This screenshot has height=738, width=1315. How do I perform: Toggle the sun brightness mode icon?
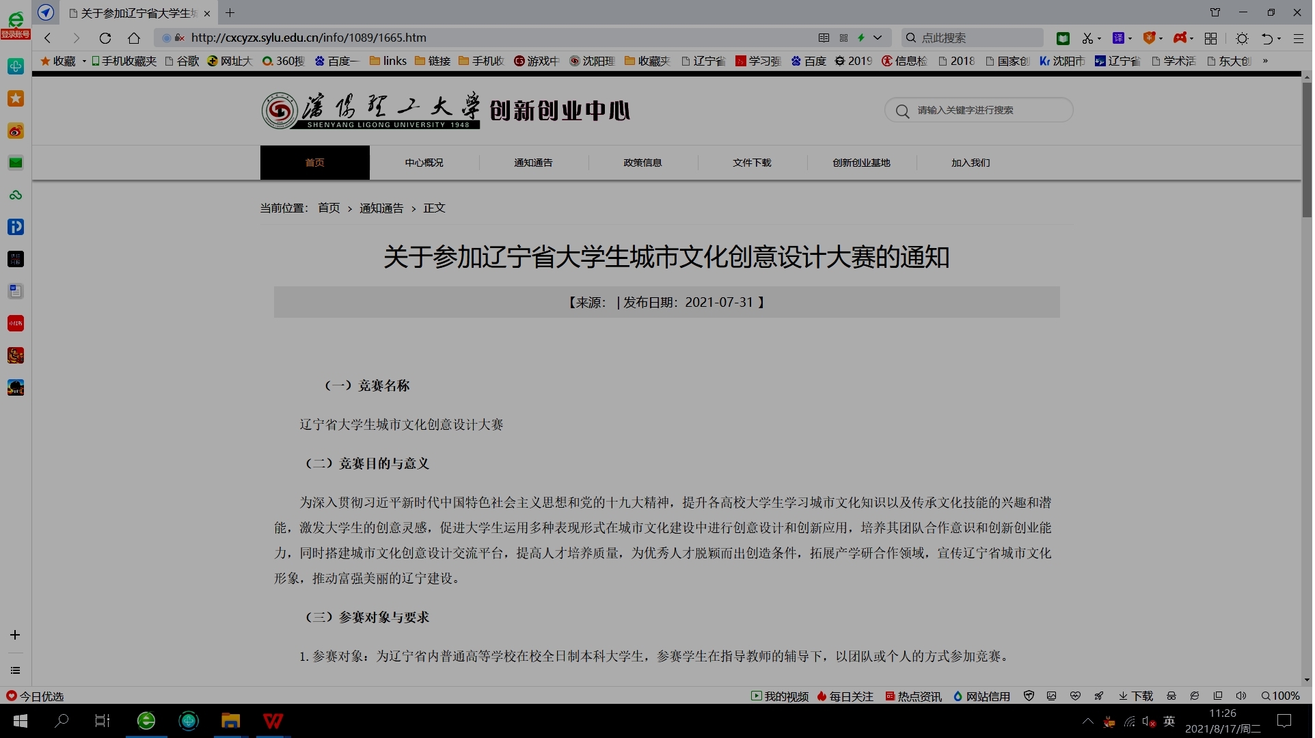[x=1242, y=38]
